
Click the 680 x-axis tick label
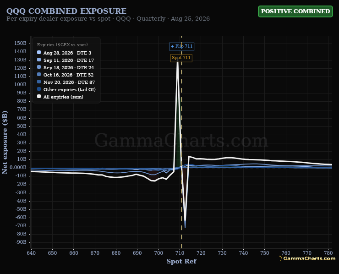[116, 253]
